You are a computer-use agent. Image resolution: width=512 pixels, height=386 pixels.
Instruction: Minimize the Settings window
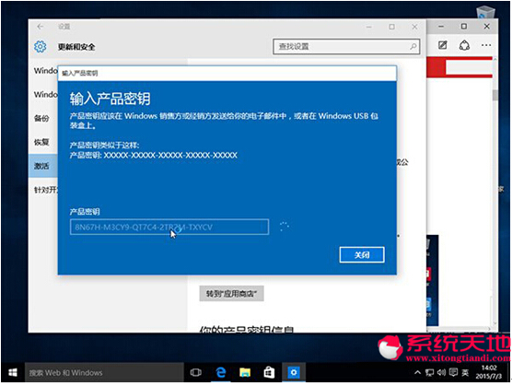369,27
